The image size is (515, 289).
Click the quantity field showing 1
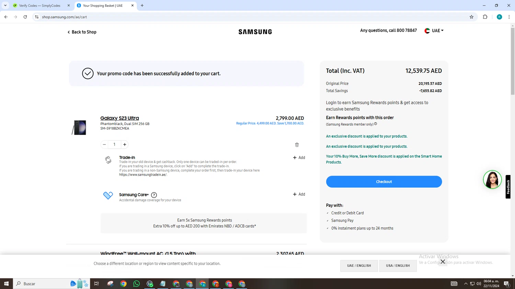point(114,144)
